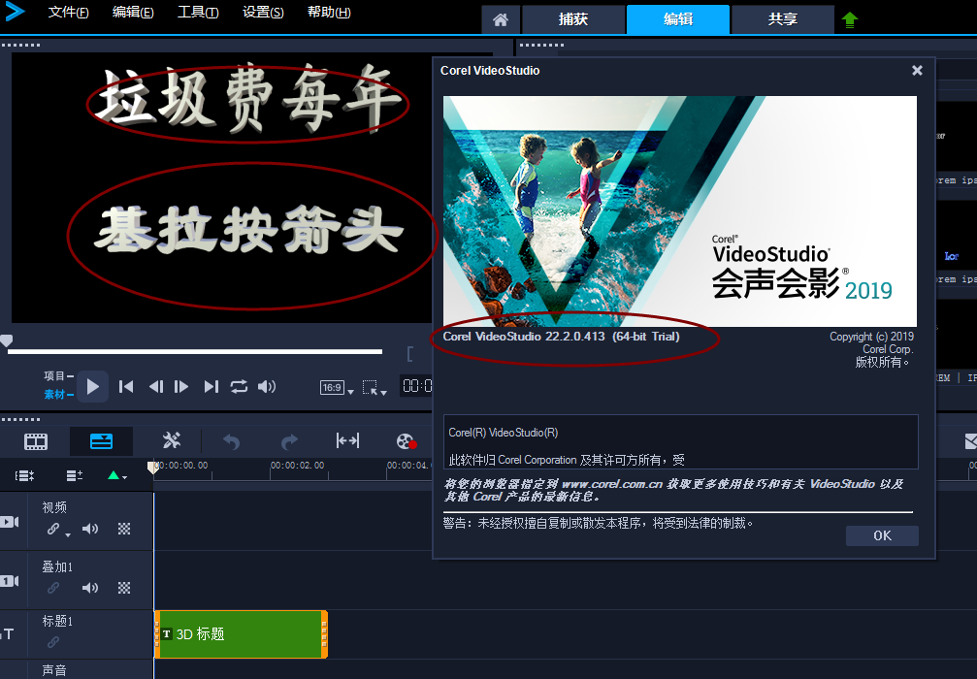Viewport: 977px width, 679px height.
Task: Click the timeline playhead marker
Action: point(152,468)
